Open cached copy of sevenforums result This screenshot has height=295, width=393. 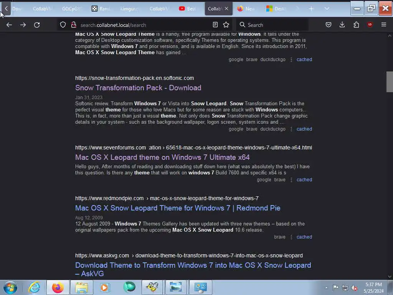click(304, 180)
